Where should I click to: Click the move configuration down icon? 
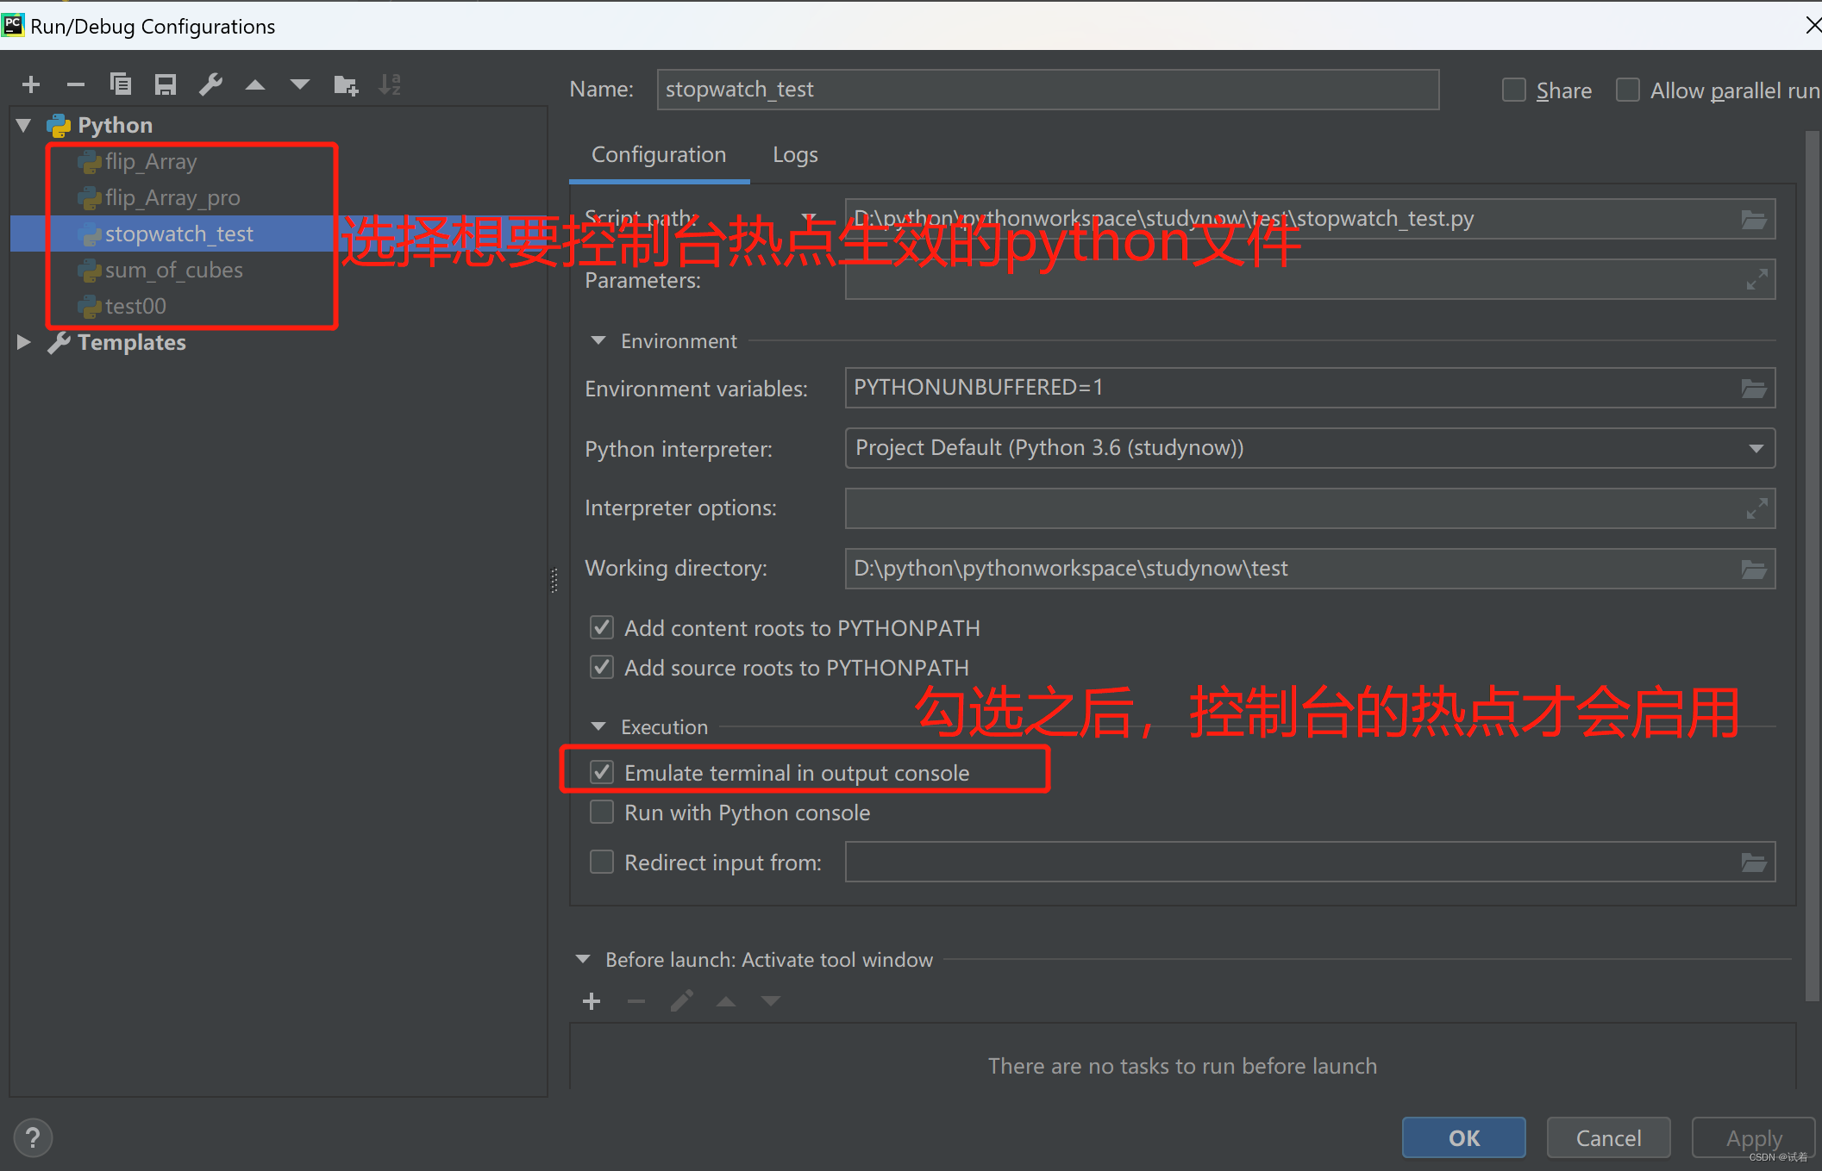click(x=299, y=83)
